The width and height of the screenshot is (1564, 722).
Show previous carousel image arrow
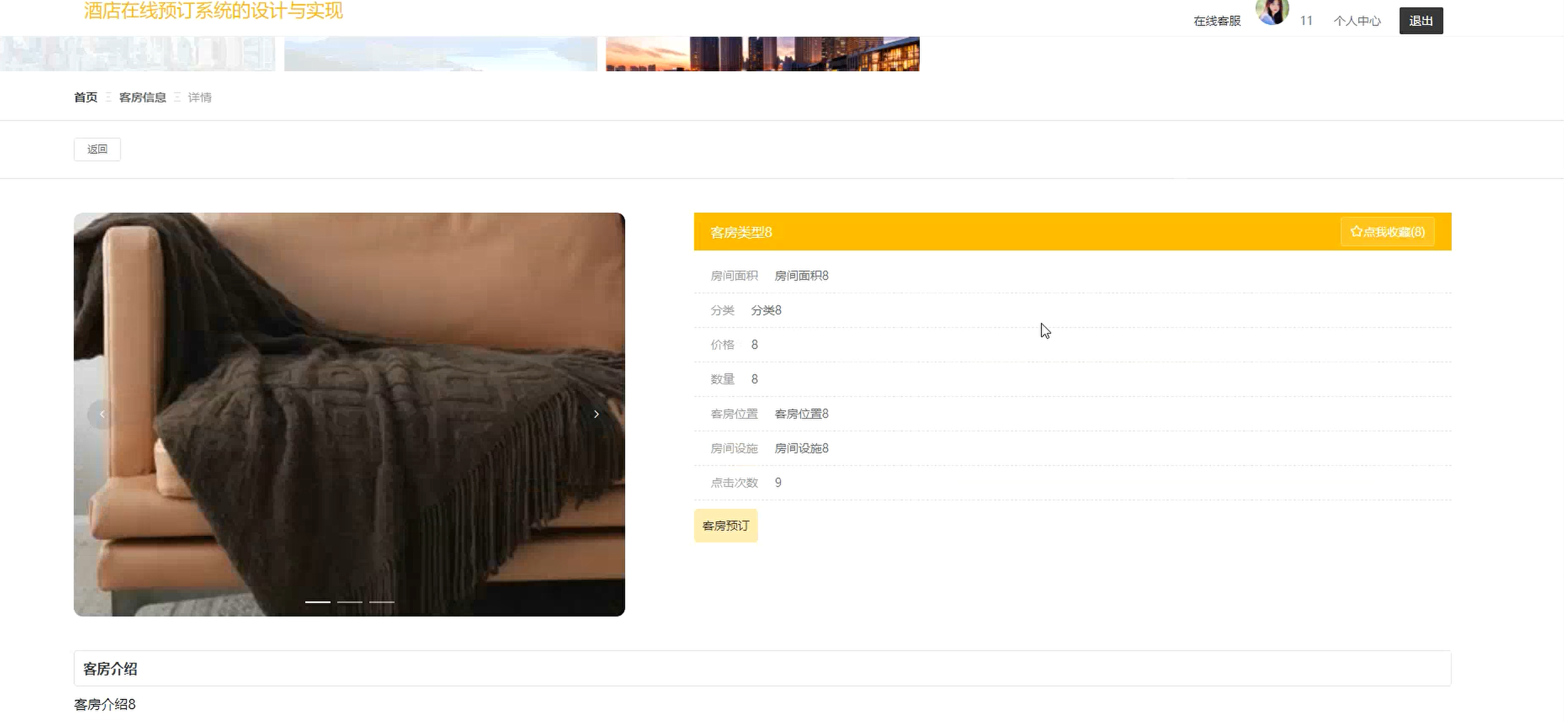(102, 415)
